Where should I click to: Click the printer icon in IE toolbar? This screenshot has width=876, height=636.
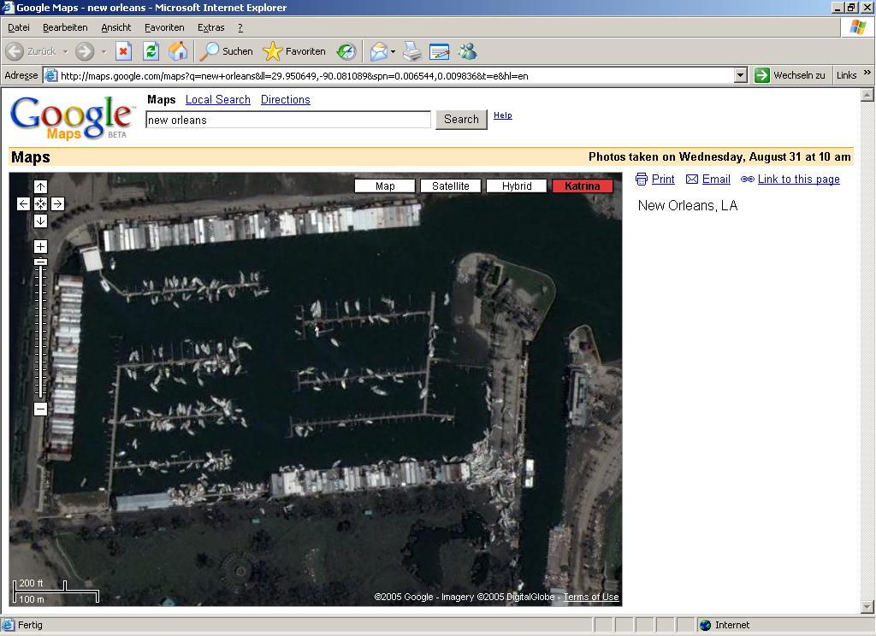click(x=412, y=51)
